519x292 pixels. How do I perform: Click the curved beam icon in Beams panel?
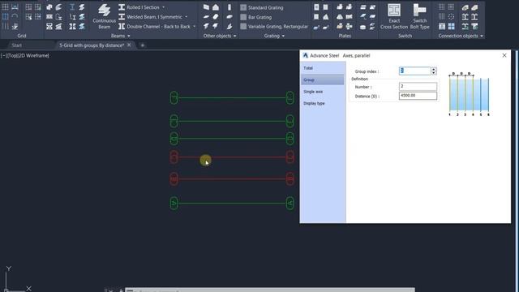[x=59, y=7]
